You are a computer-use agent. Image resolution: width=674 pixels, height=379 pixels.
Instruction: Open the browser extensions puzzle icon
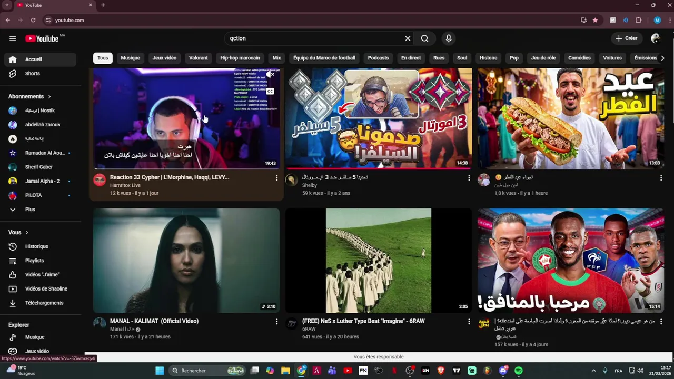[639, 20]
